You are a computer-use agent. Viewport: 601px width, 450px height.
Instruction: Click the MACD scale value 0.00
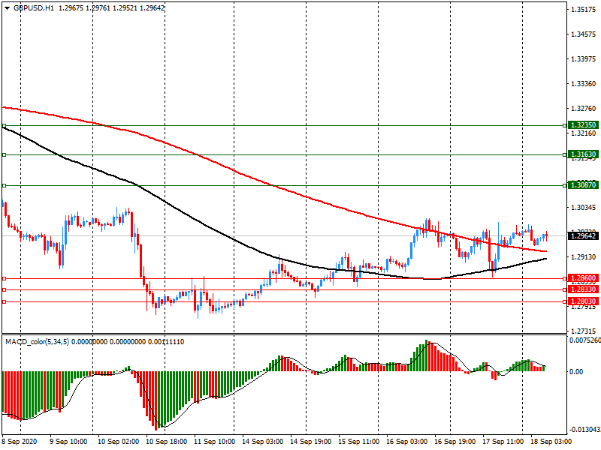(576, 371)
